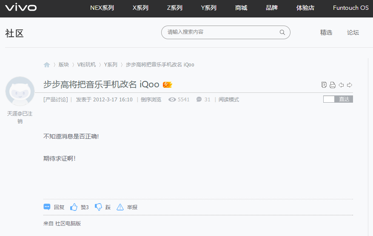Switch to 倒序浏览 reverse order

[x=151, y=100]
